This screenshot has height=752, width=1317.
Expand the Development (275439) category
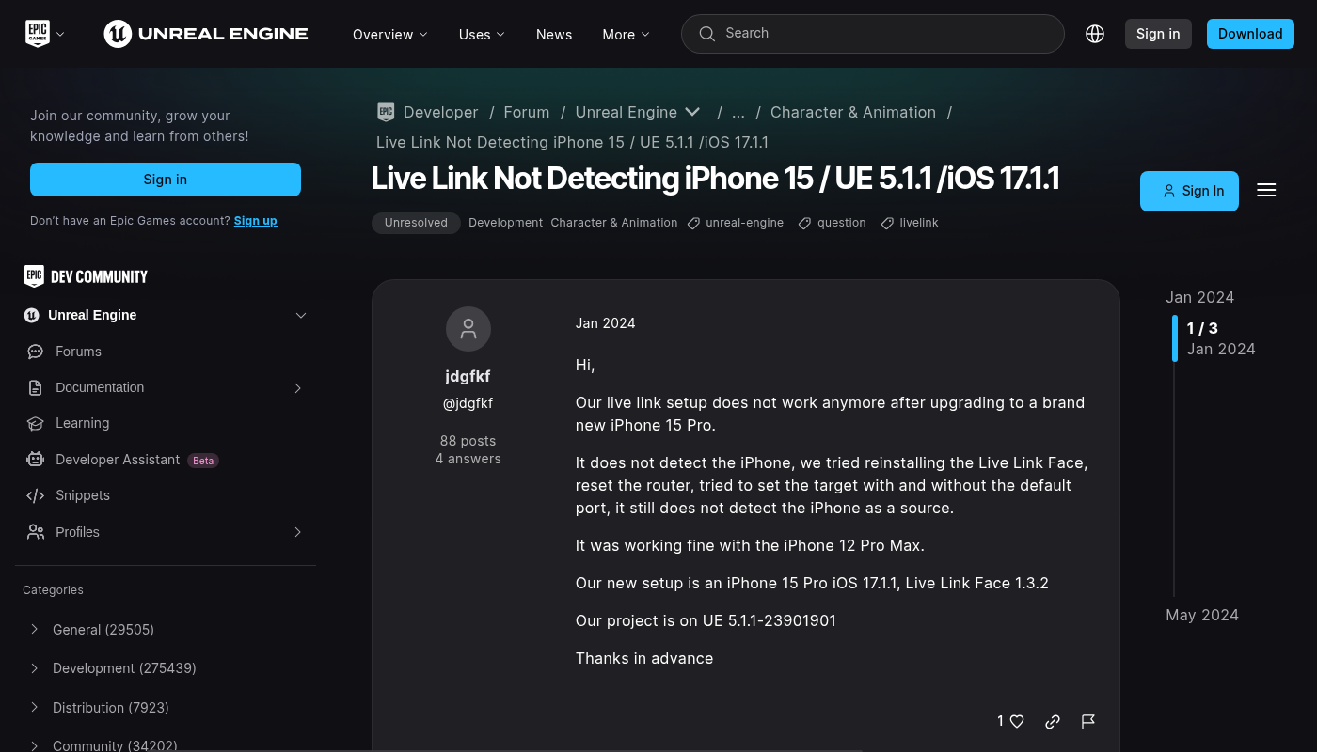tap(35, 668)
